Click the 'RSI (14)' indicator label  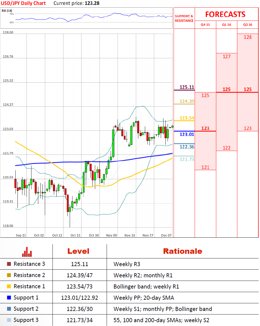point(7,11)
